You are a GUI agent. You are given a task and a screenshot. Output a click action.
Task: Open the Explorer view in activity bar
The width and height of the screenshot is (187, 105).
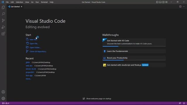coord(3,7)
